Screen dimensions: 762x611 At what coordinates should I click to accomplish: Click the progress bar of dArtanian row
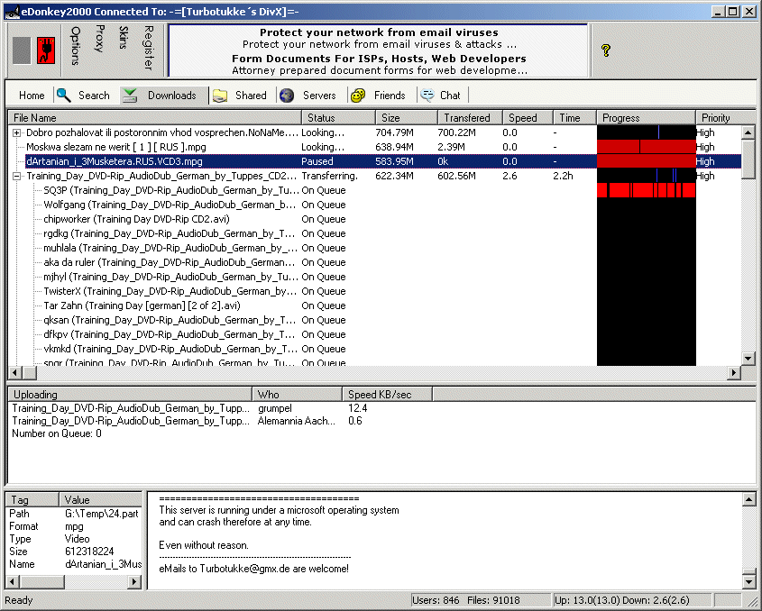click(647, 161)
